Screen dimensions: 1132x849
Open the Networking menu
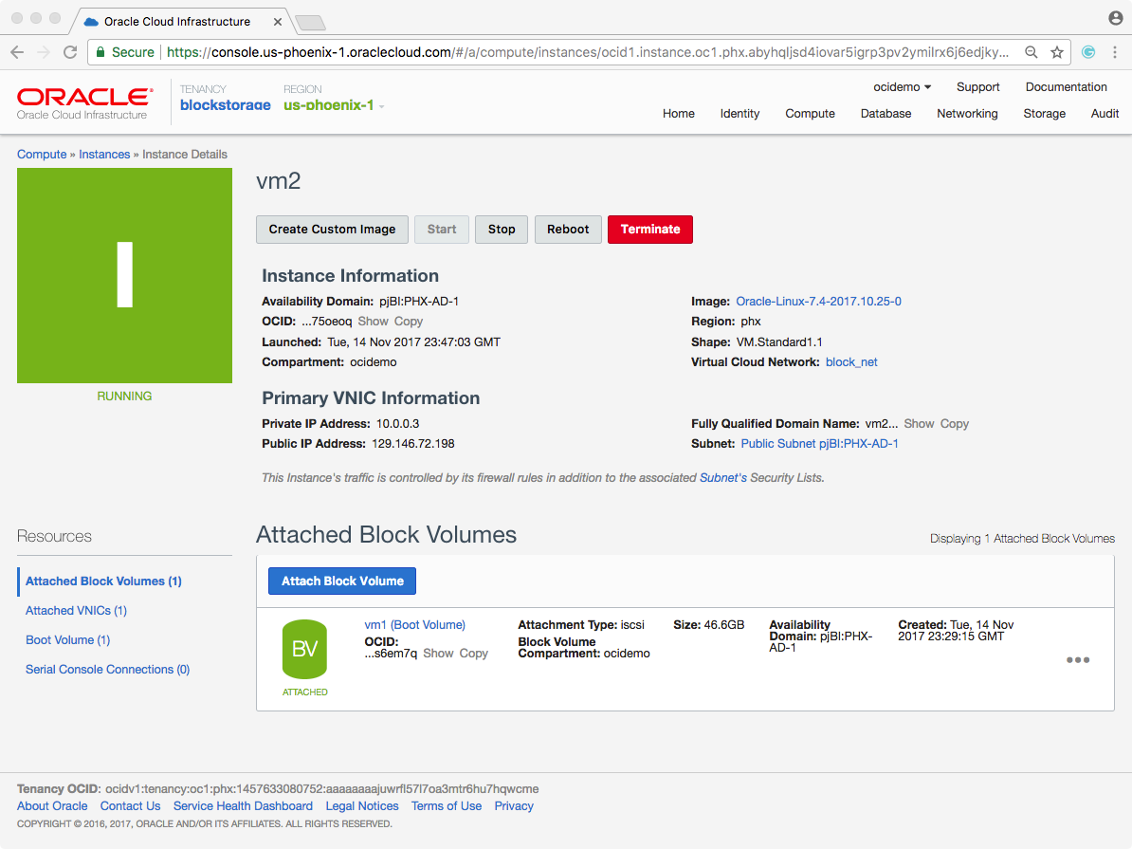point(967,114)
